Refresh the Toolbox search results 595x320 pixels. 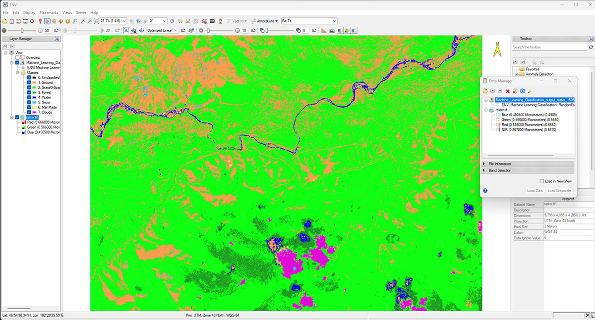(x=592, y=48)
